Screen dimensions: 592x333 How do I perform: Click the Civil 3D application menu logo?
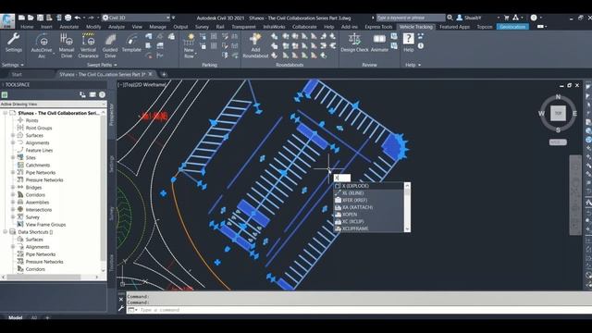pyautogui.click(x=7, y=21)
